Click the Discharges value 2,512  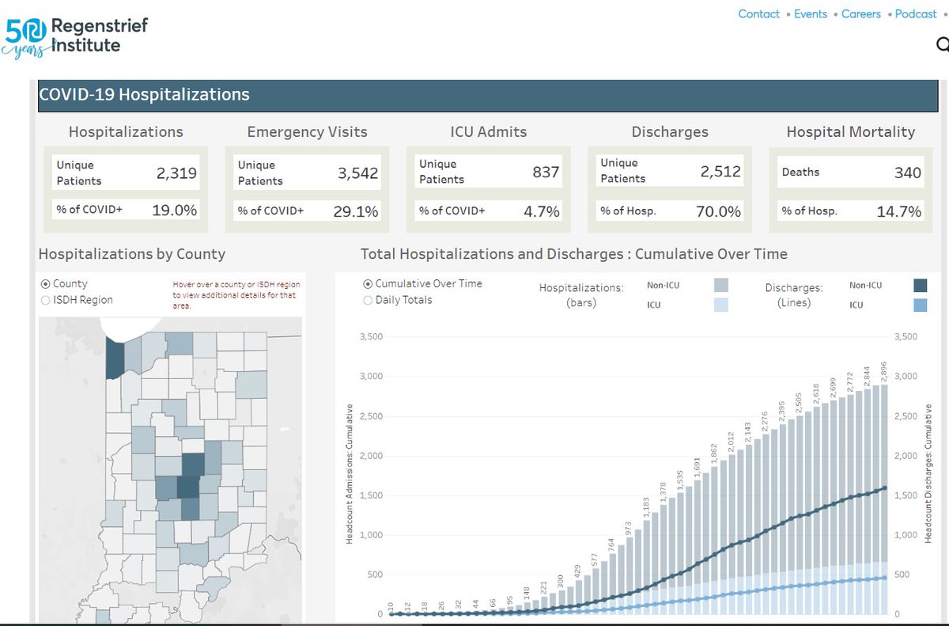(x=720, y=171)
